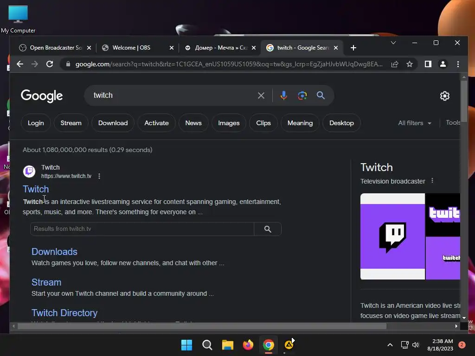This screenshot has width=475, height=356.
Task: Click the horizontal scrollbar thumb
Action: tap(202, 326)
